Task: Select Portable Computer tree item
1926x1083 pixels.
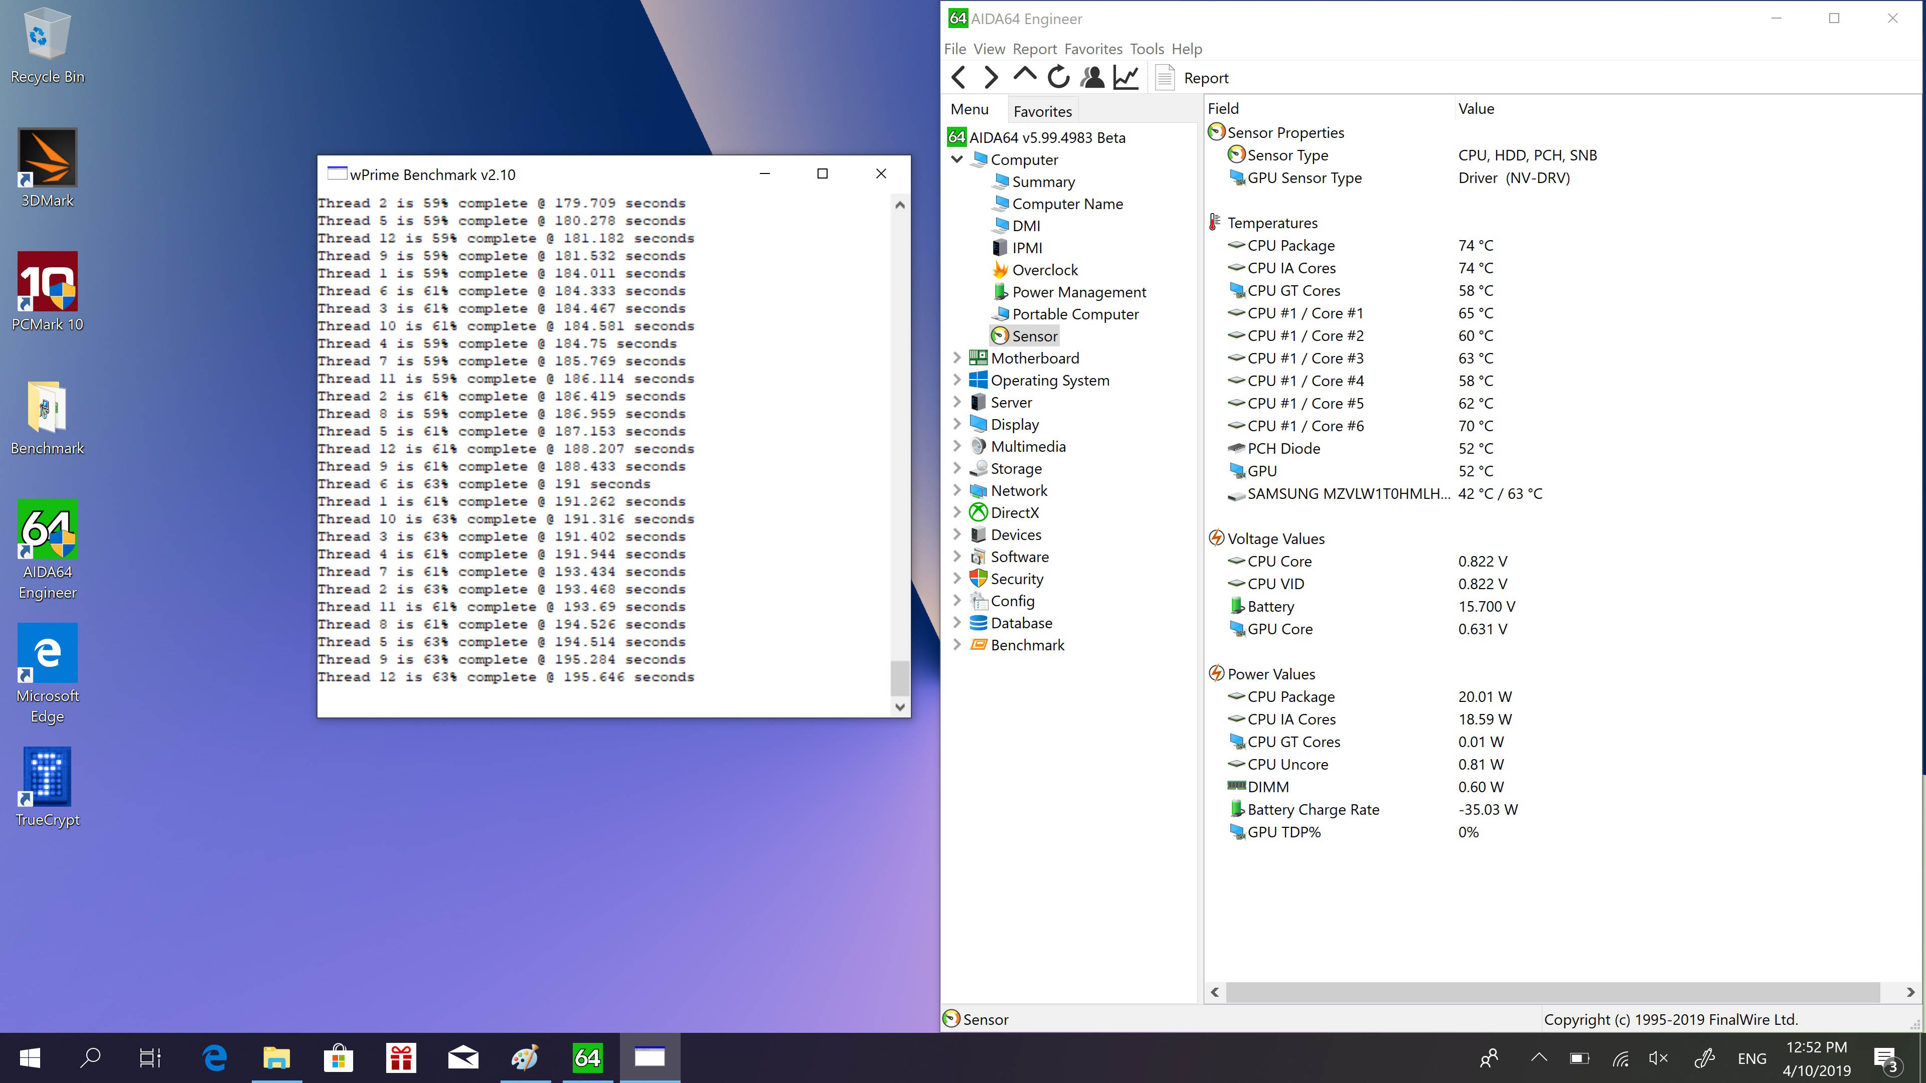Action: click(1066, 314)
